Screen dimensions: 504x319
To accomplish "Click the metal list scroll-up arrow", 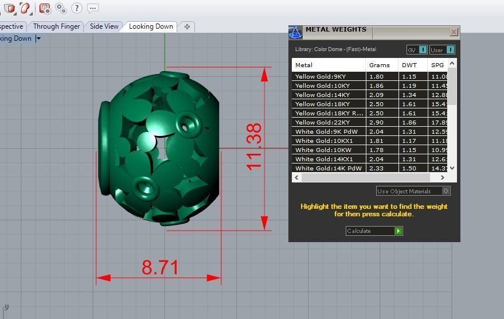I will coord(452,63).
